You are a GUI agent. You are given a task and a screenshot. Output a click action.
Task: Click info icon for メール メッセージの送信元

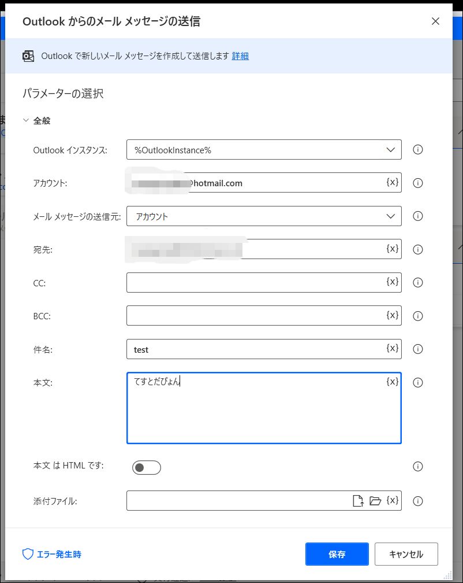tap(418, 216)
